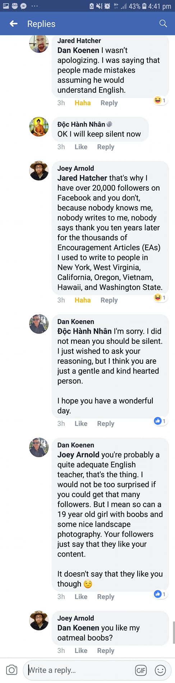Open Messenger notification in status bar
This screenshot has width=175, height=683.
24,6
